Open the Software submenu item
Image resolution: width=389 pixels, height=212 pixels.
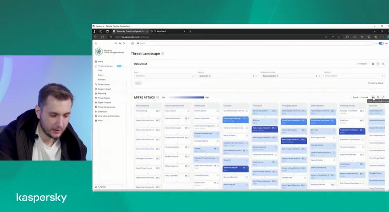tap(102, 80)
